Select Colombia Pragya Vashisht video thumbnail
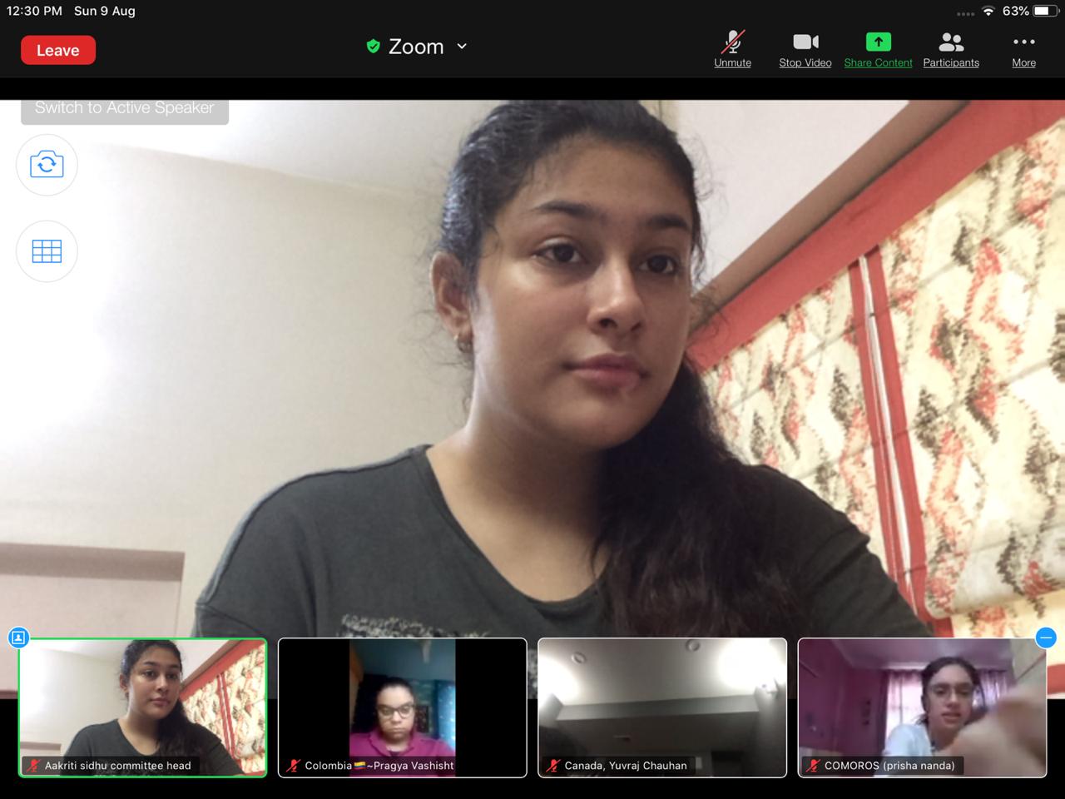This screenshot has width=1065, height=799. coord(402,707)
